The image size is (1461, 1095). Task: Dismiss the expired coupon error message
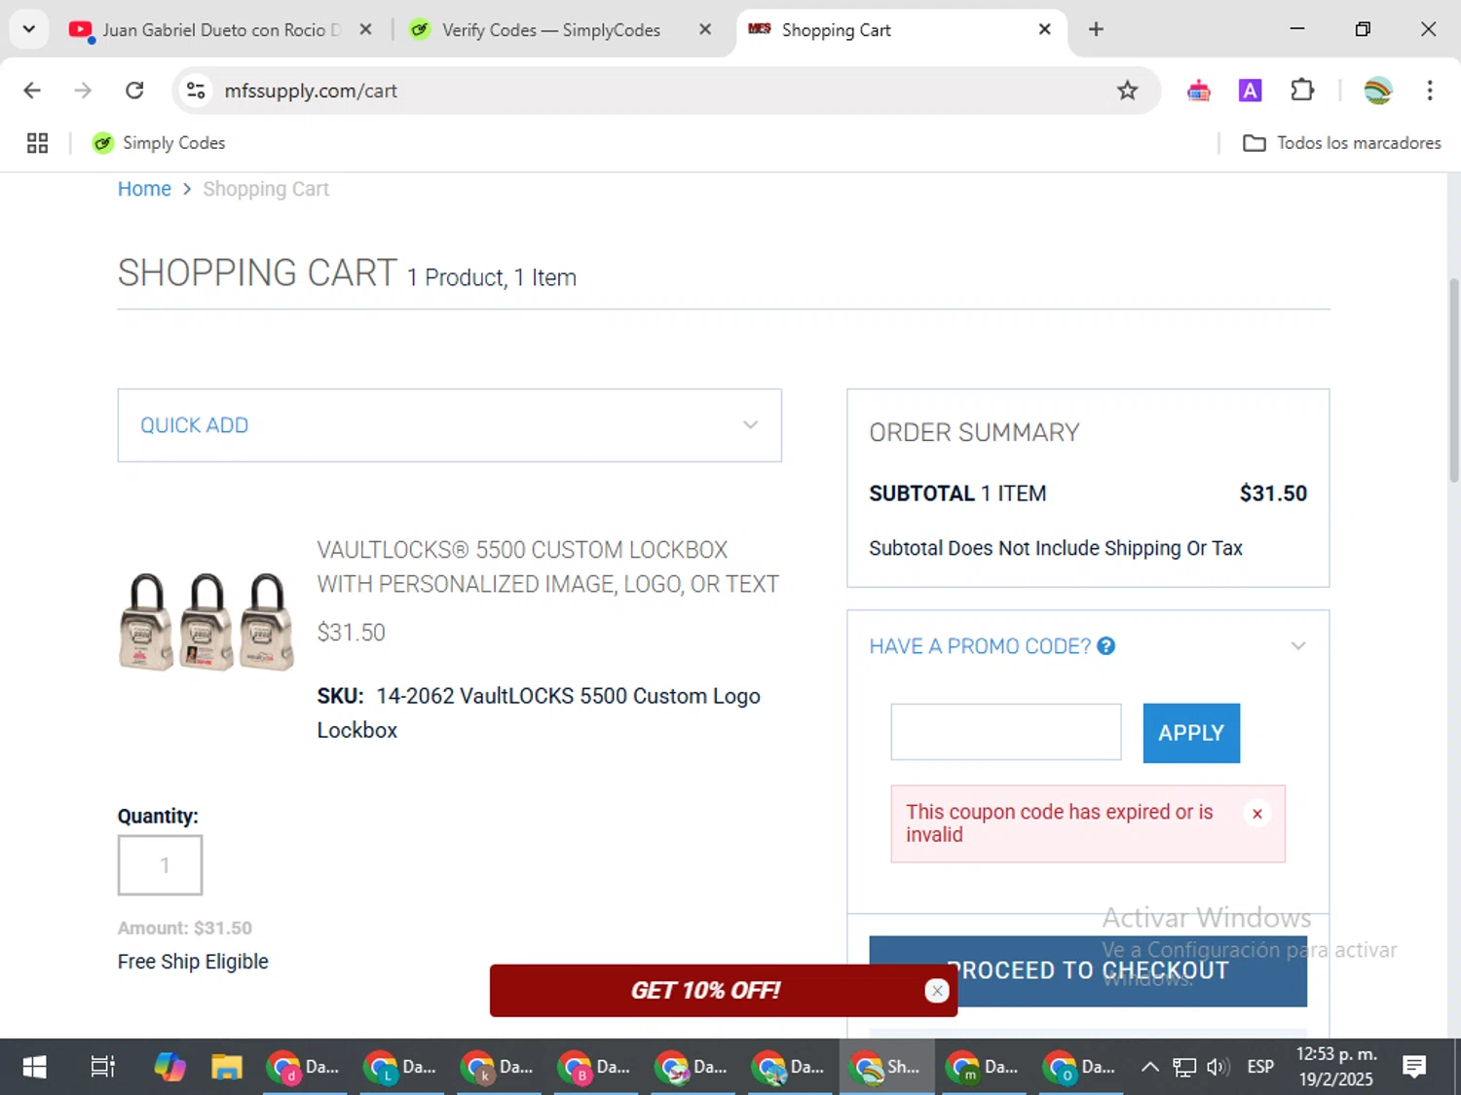[x=1257, y=814]
